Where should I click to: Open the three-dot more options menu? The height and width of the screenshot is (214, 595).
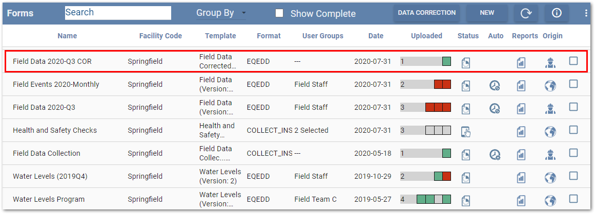586,13
